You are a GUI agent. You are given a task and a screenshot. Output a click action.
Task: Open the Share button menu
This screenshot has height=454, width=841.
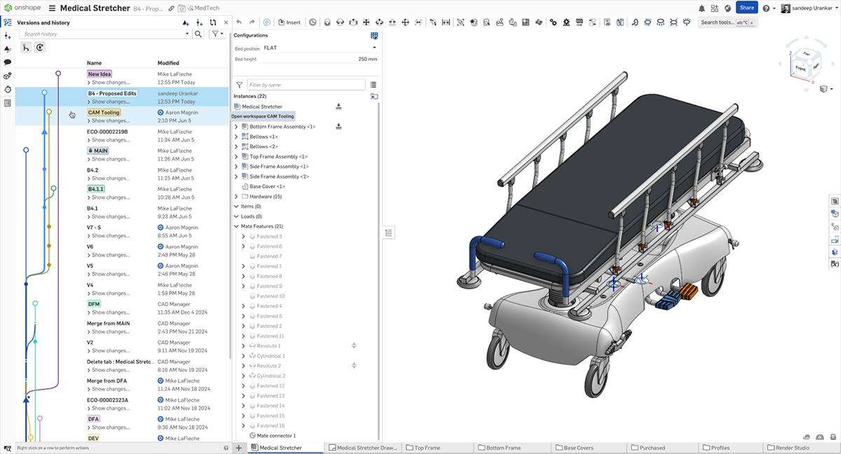pos(746,7)
